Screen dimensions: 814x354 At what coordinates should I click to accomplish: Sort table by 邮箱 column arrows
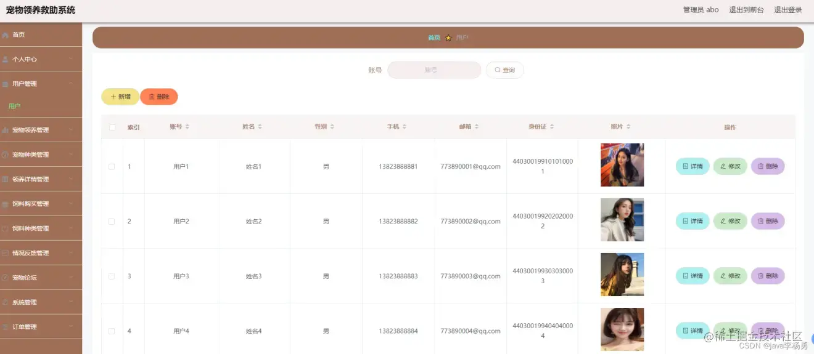click(477, 127)
